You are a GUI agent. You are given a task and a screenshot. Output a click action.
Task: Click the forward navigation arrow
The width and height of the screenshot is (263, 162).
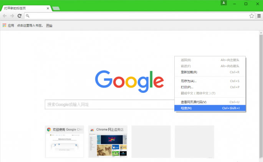pos(12,16)
